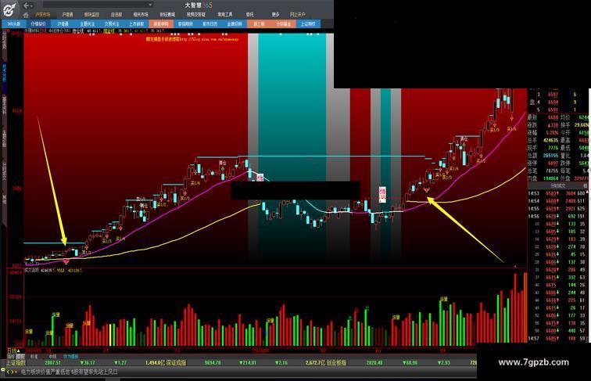The image size is (591, 381).
Task: Expand the 日线 period selector
Action: tap(13, 351)
